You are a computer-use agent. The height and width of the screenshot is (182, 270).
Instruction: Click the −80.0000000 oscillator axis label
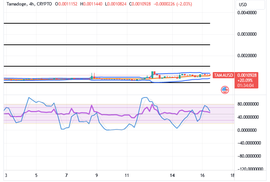tap(249, 156)
